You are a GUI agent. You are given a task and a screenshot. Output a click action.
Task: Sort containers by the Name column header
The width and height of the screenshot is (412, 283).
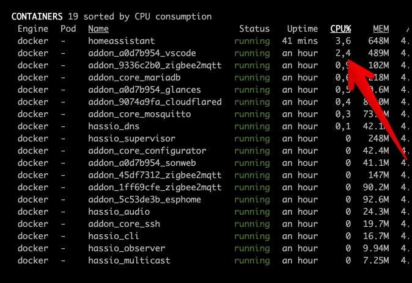pyautogui.click(x=98, y=29)
